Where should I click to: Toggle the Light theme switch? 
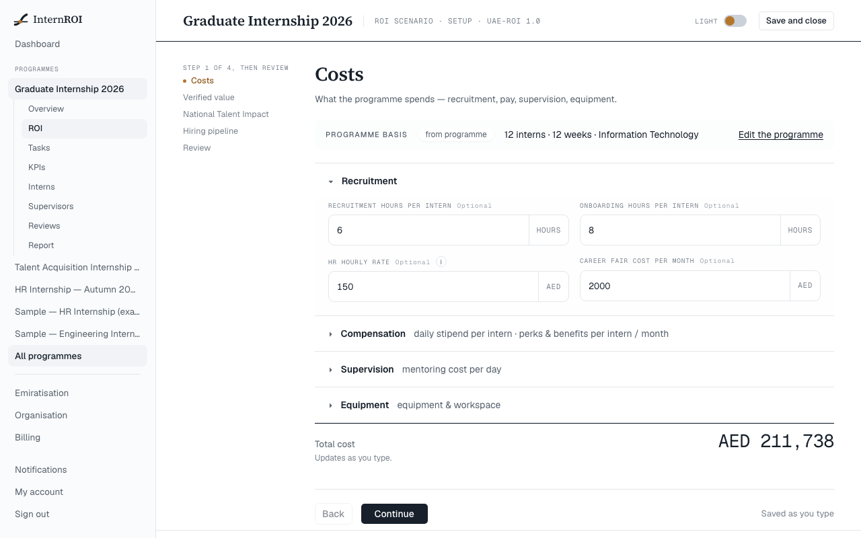pyautogui.click(x=735, y=21)
